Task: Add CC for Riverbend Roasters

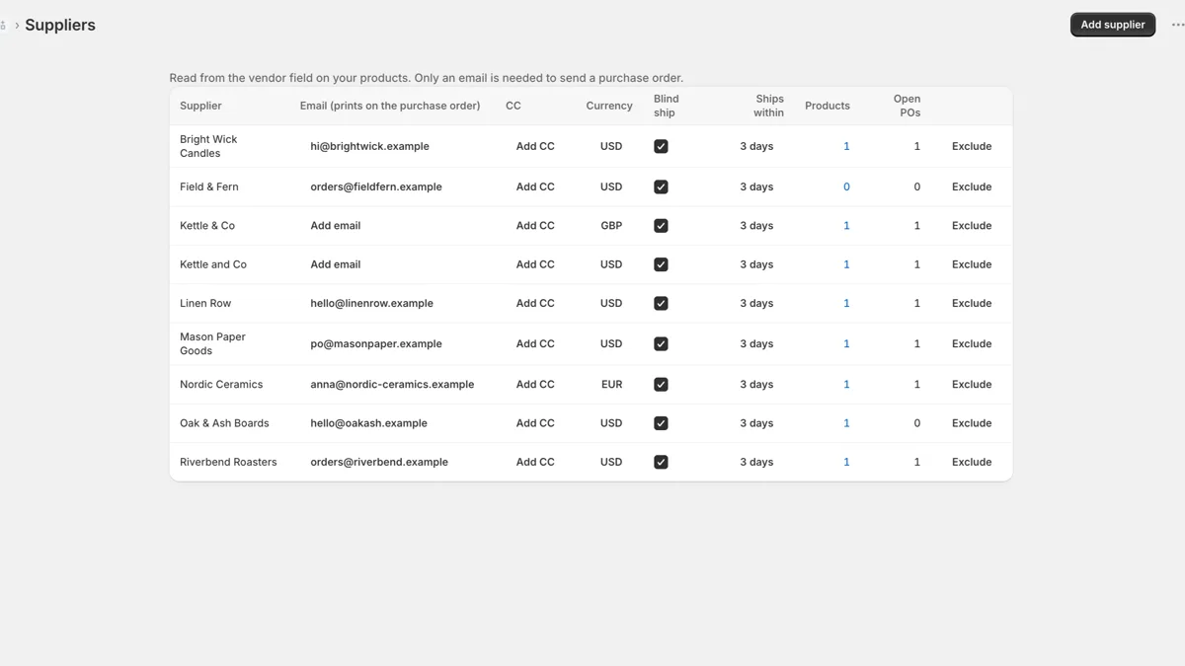Action: (x=535, y=462)
